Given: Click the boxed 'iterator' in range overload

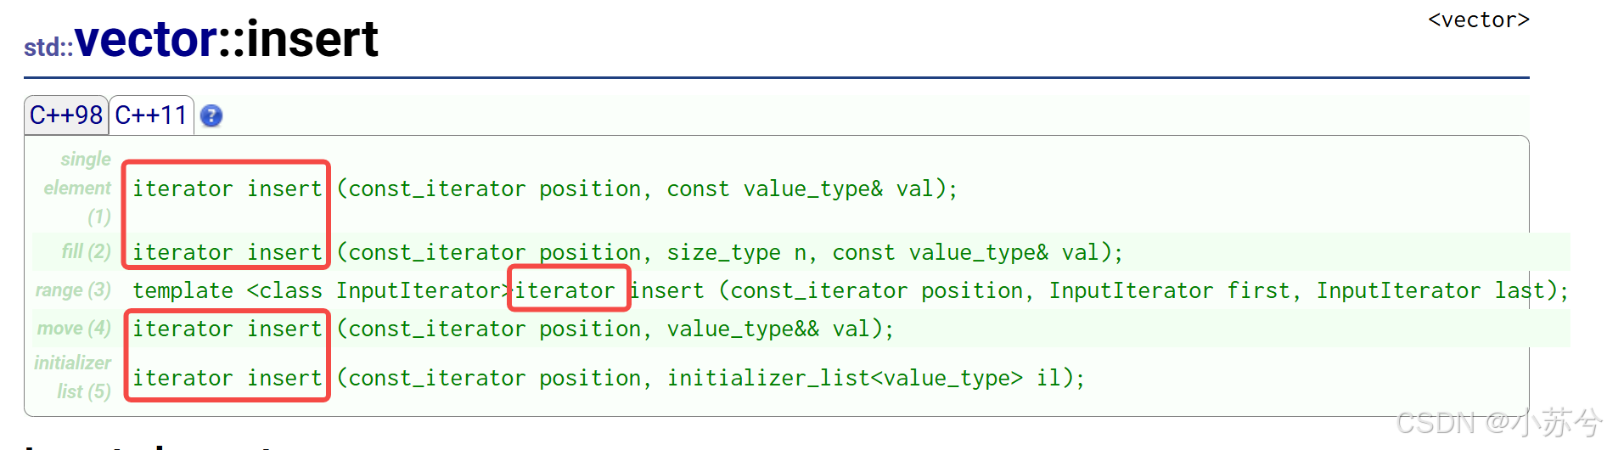Looking at the screenshot, I should [x=565, y=290].
